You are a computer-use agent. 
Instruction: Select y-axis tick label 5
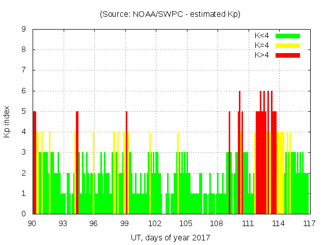(x=24, y=111)
